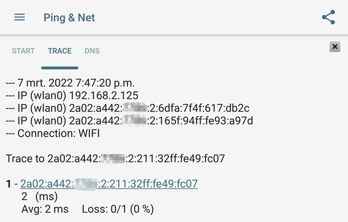This screenshot has width=348, height=222.
Task: Click the active tab underline below TRACE
Action: tap(60, 68)
